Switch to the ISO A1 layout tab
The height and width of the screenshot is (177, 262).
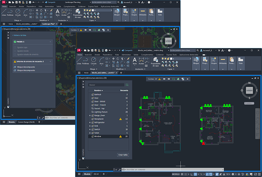(x=96, y=174)
